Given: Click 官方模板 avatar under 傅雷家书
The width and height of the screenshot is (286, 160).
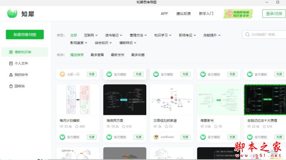Looking at the screenshot, I should [x=203, y=137].
